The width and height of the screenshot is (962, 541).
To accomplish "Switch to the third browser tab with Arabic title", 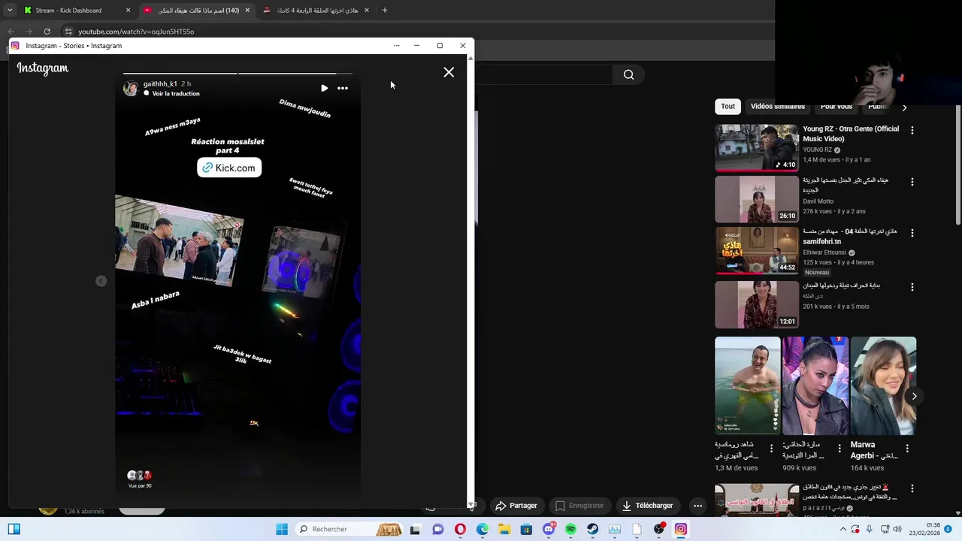I will coord(316,11).
